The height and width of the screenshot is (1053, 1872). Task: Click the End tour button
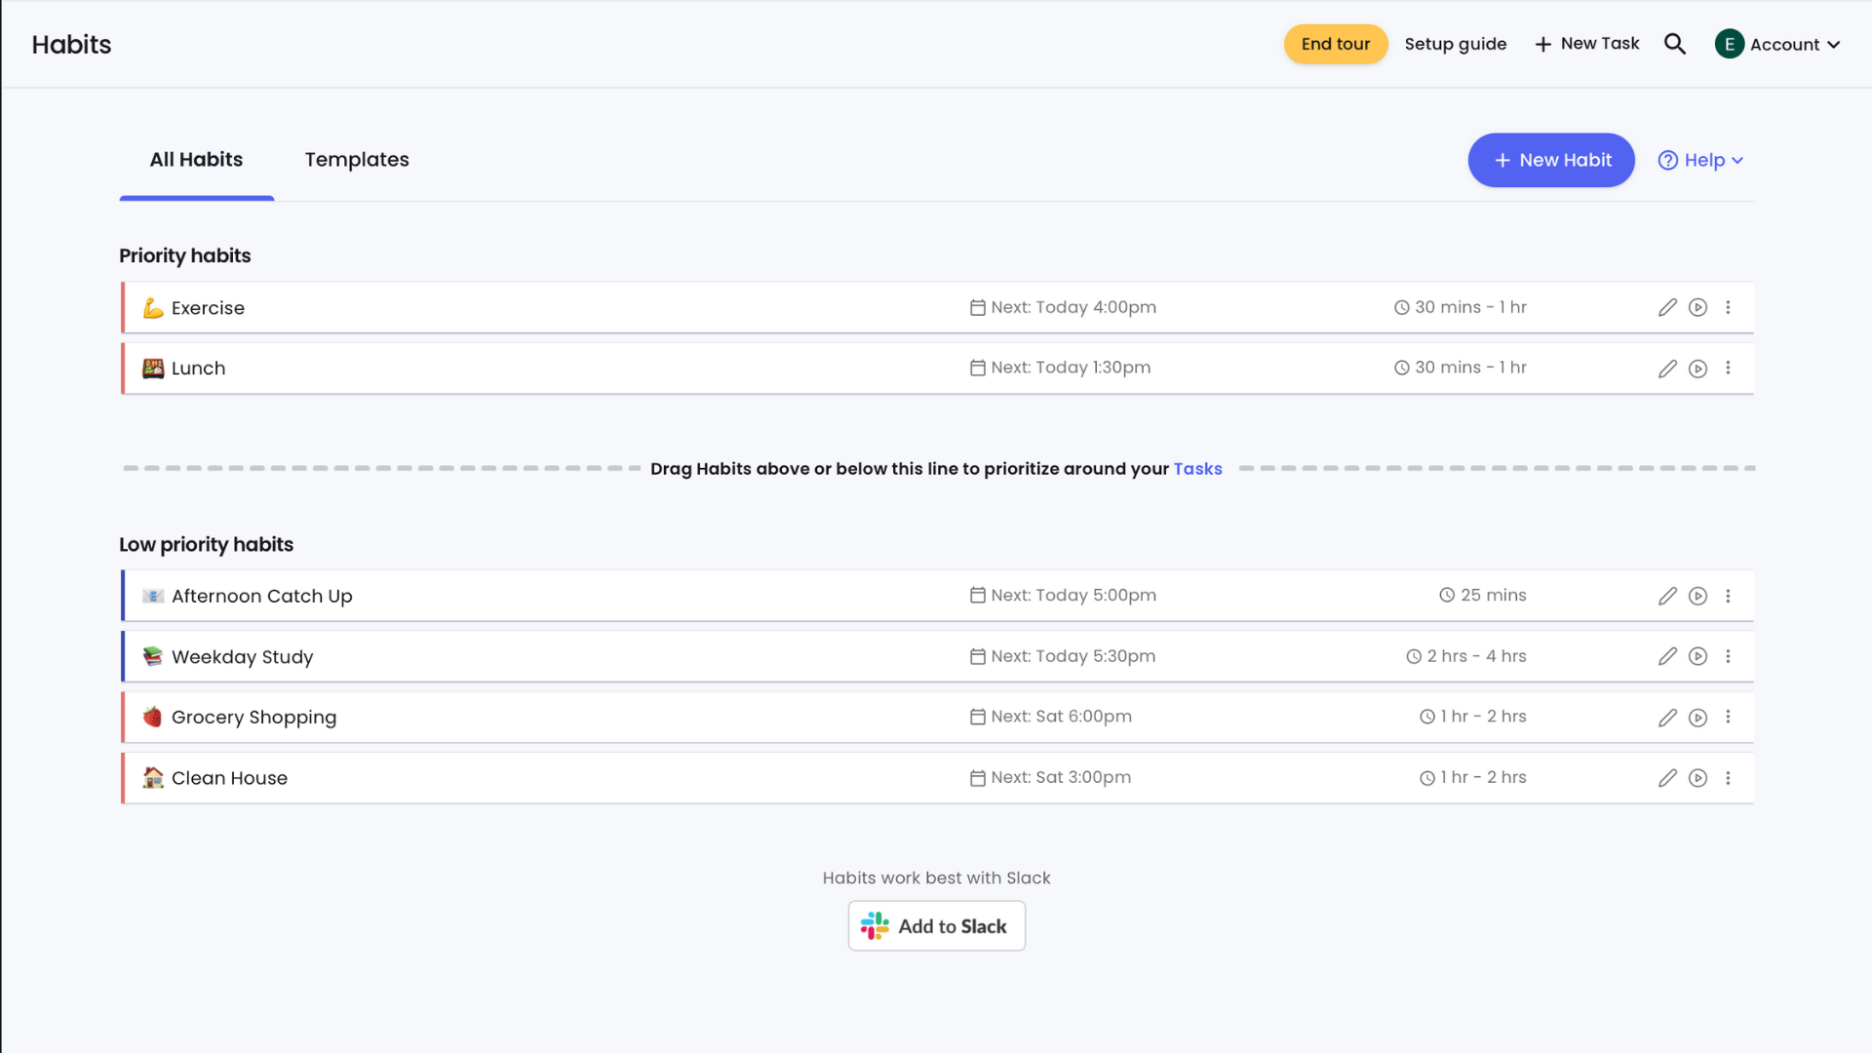pyautogui.click(x=1336, y=44)
